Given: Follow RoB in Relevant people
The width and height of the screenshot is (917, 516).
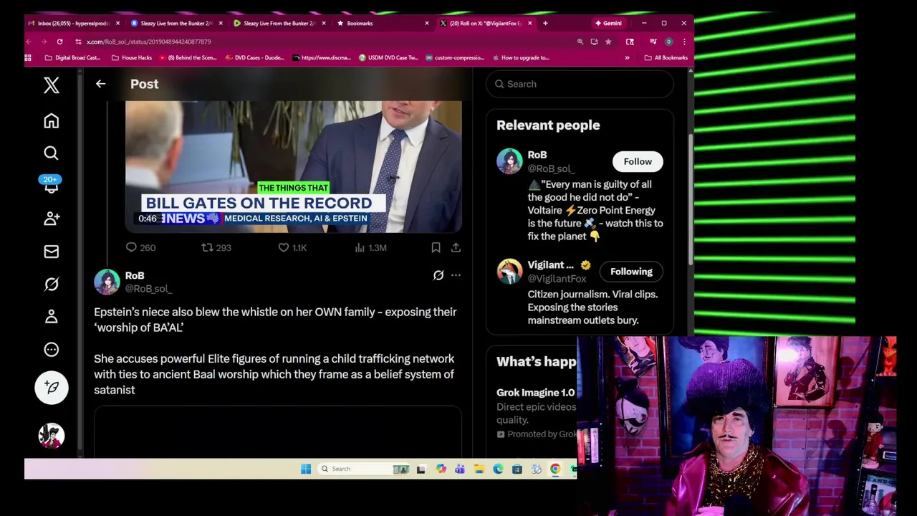Looking at the screenshot, I should [638, 161].
